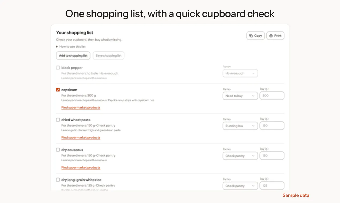
Task: Click the dried wheat pasta Buy (g) field
Action: [272, 126]
